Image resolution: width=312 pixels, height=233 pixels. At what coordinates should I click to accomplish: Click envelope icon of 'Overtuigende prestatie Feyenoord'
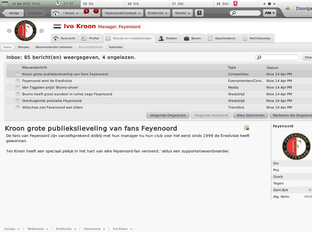tap(18, 101)
